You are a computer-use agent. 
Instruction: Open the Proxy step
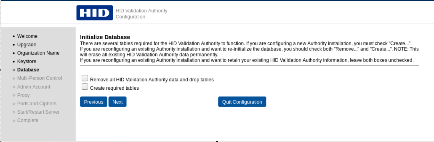tap(23, 95)
